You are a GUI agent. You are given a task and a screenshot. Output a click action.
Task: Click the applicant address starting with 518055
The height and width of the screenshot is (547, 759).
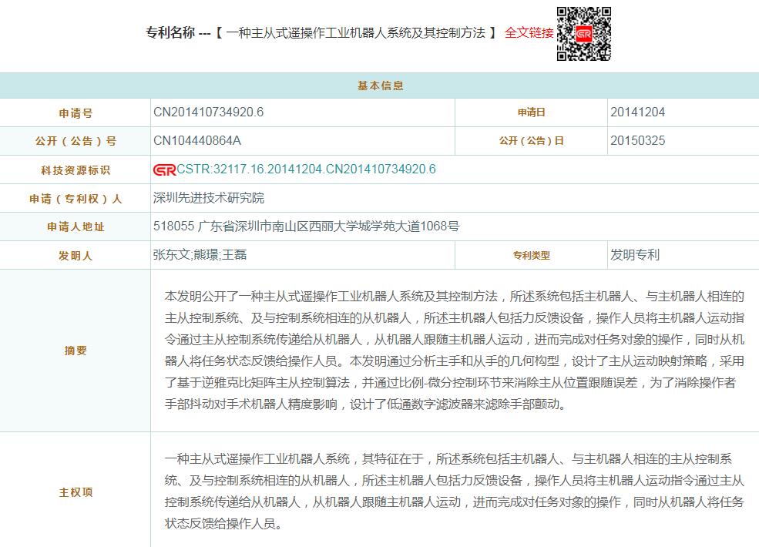point(307,227)
